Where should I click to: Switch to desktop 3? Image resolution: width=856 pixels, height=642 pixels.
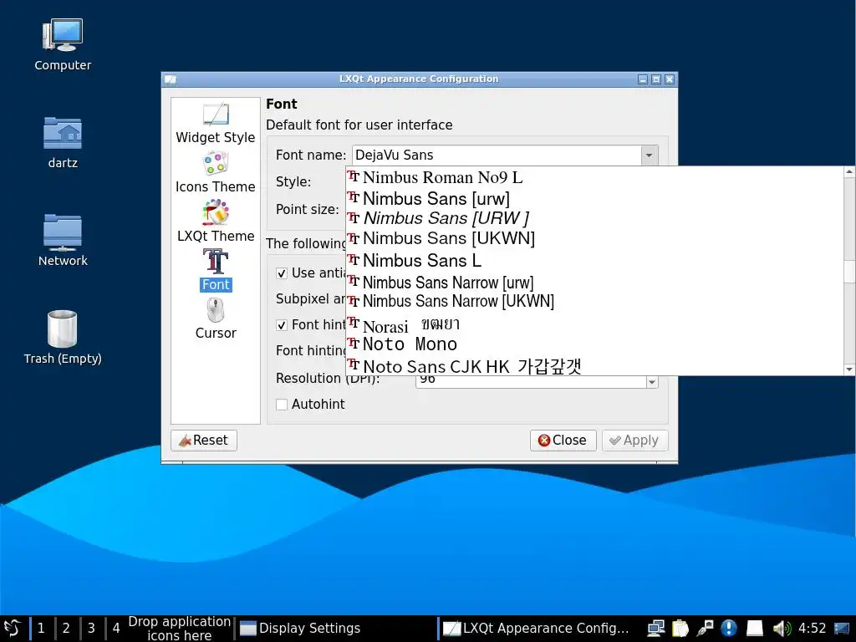click(91, 629)
